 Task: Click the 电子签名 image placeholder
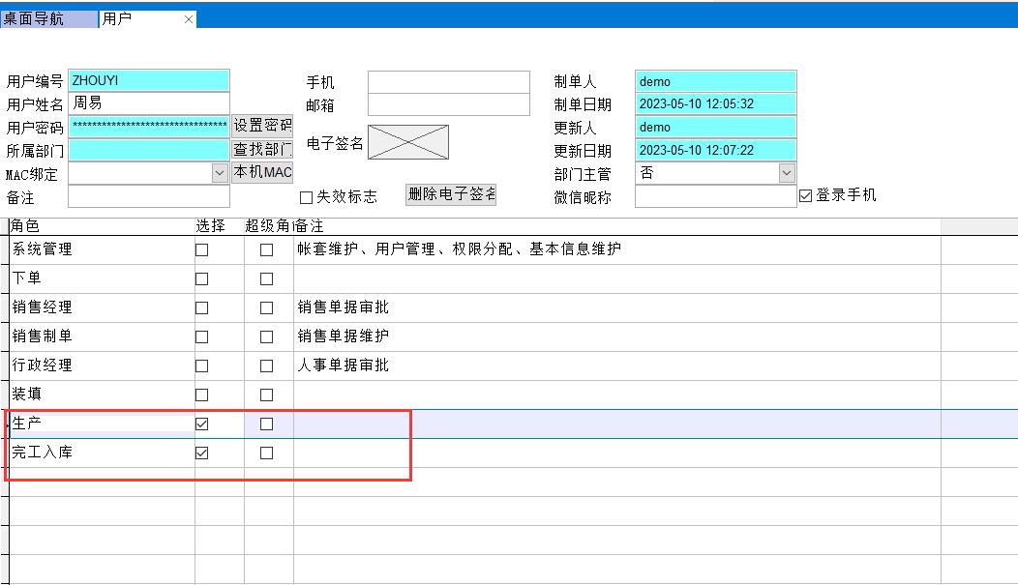tap(407, 142)
